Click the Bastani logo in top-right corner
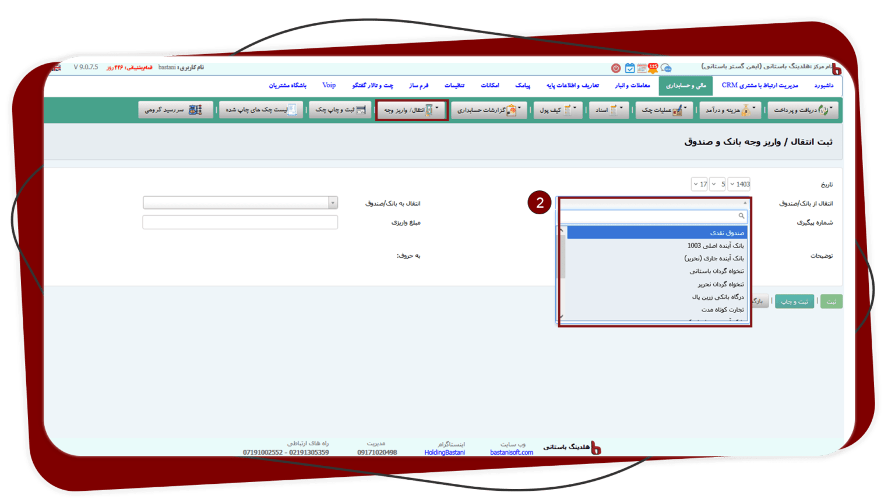The image size is (895, 503). (x=837, y=69)
